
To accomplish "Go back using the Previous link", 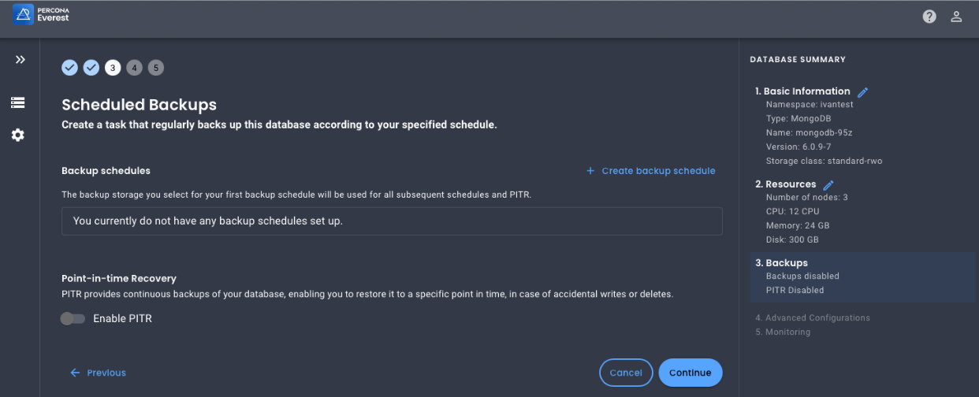I will pyautogui.click(x=98, y=373).
